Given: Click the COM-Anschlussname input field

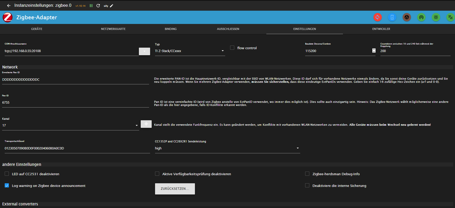Looking at the screenshot, I should point(72,51).
